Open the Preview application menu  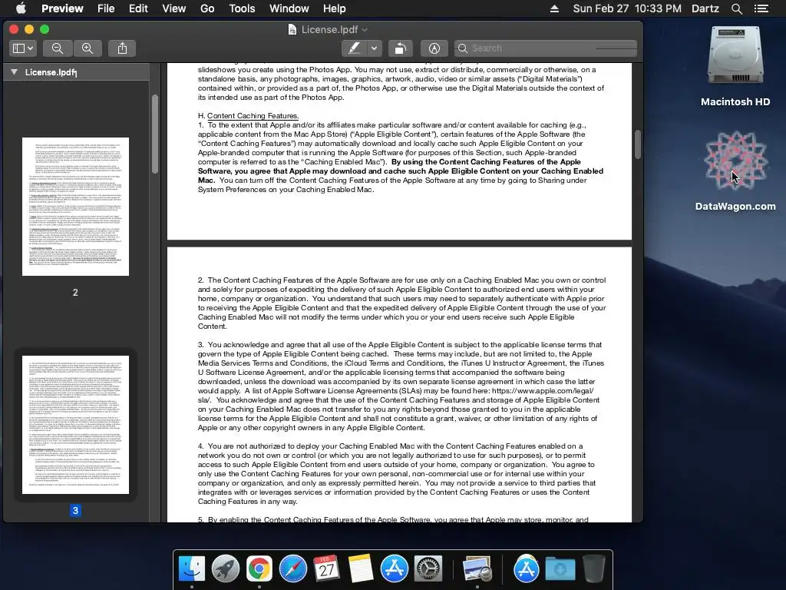62,8
